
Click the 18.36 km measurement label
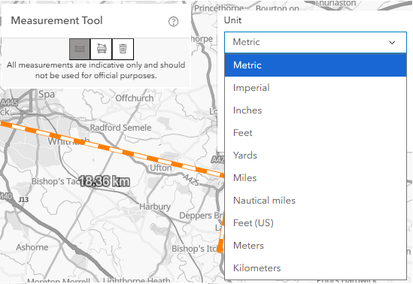(105, 181)
